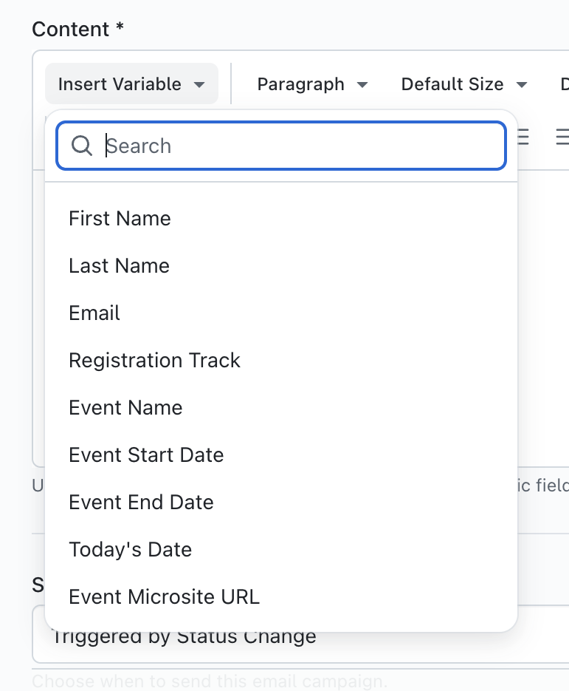
Task: Choose the Event End Date variable
Action: click(141, 503)
